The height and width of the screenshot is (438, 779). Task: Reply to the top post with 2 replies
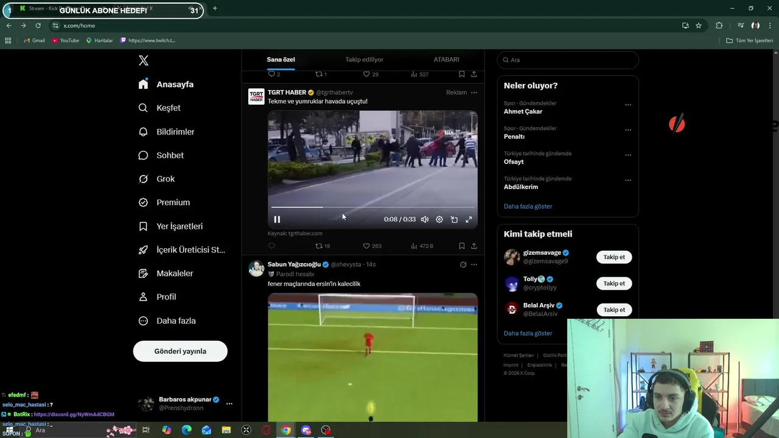pyautogui.click(x=274, y=74)
